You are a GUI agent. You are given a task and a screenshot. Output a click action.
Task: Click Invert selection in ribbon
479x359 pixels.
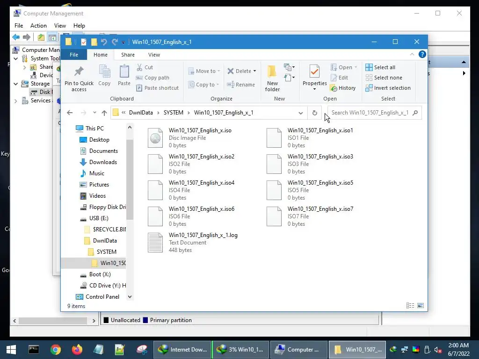(x=388, y=88)
